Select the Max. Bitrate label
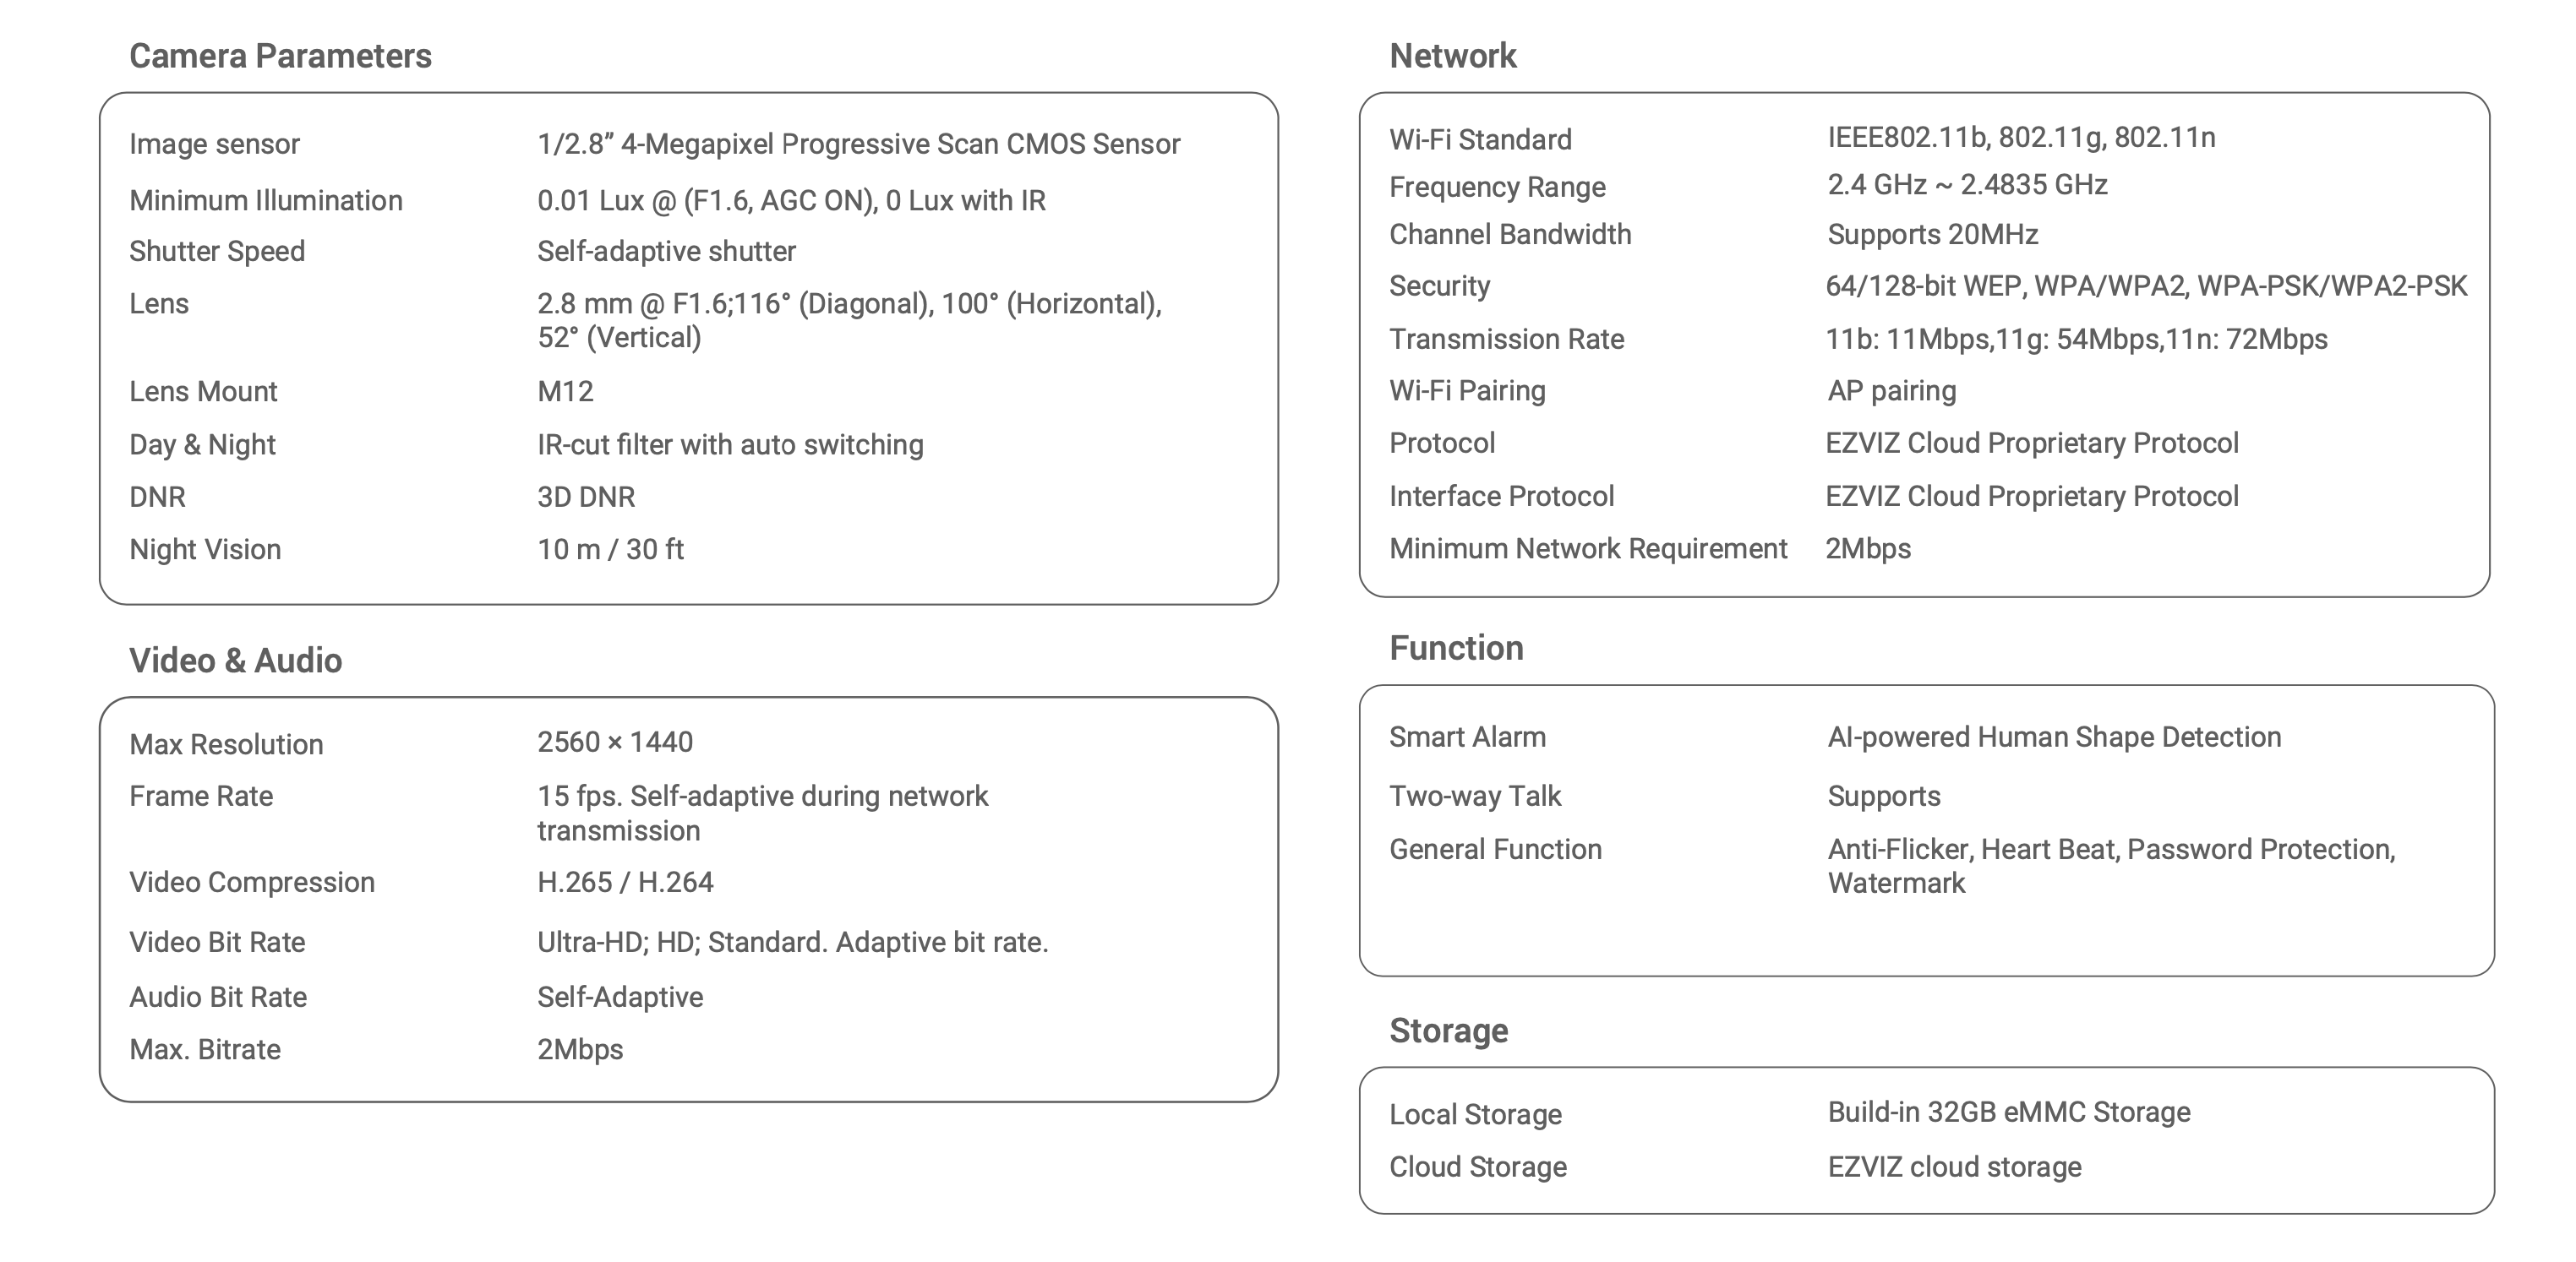 pos(205,1049)
